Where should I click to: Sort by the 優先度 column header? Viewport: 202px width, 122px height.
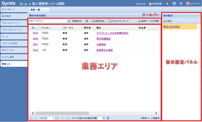pyautogui.click(x=89, y=27)
